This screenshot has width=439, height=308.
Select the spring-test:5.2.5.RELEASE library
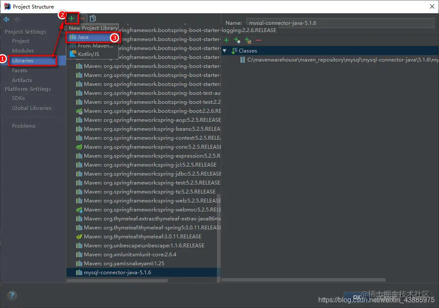point(152,183)
